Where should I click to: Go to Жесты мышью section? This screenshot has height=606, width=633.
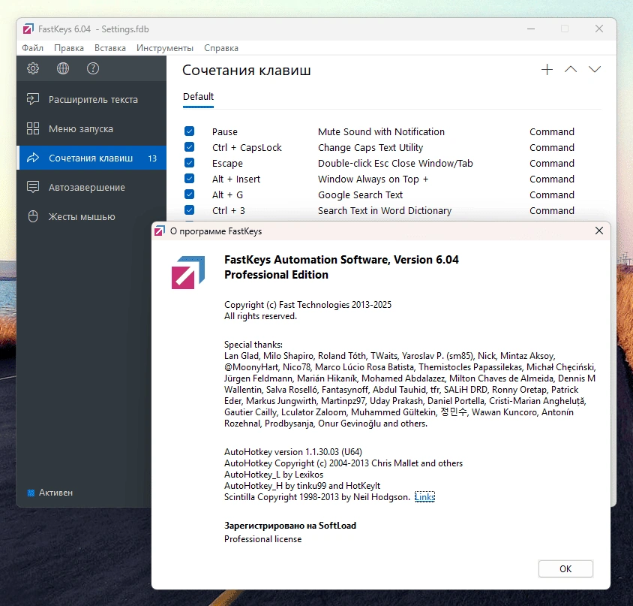(x=91, y=217)
